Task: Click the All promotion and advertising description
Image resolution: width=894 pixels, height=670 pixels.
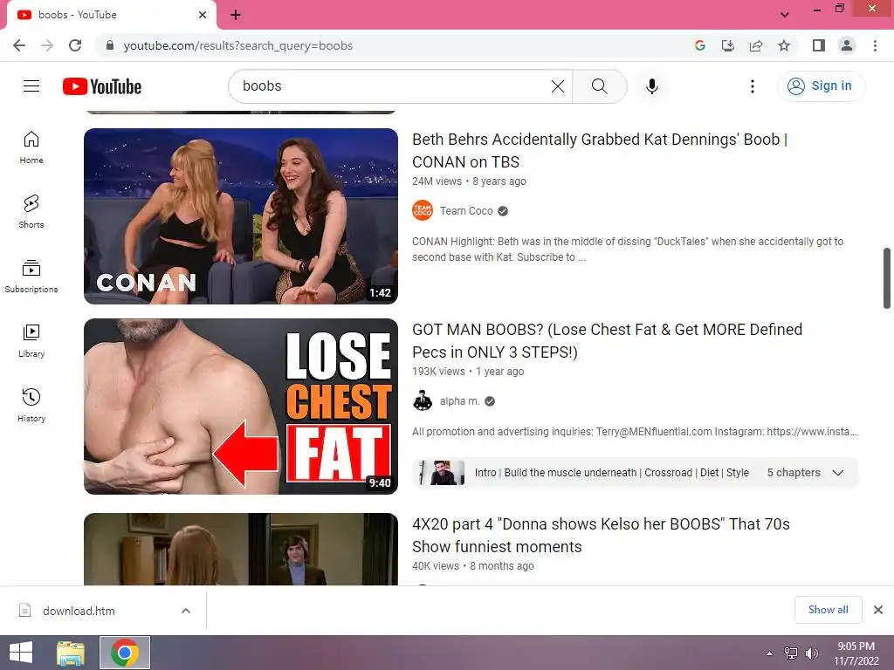Action: point(635,431)
